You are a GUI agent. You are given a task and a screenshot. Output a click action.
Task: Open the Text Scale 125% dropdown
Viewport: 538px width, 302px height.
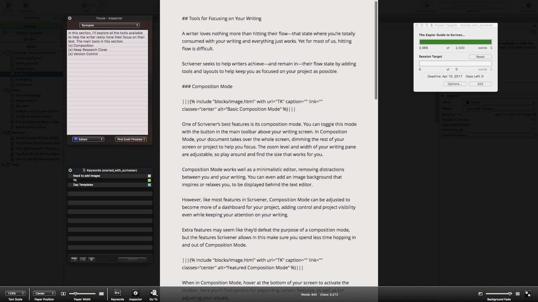point(15,293)
